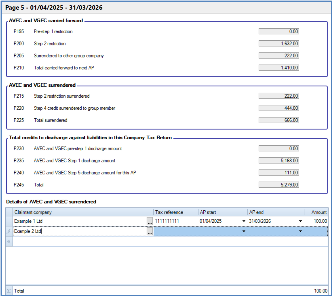
Task: Select the P205 Surrendered to other group field
Action: (279, 56)
